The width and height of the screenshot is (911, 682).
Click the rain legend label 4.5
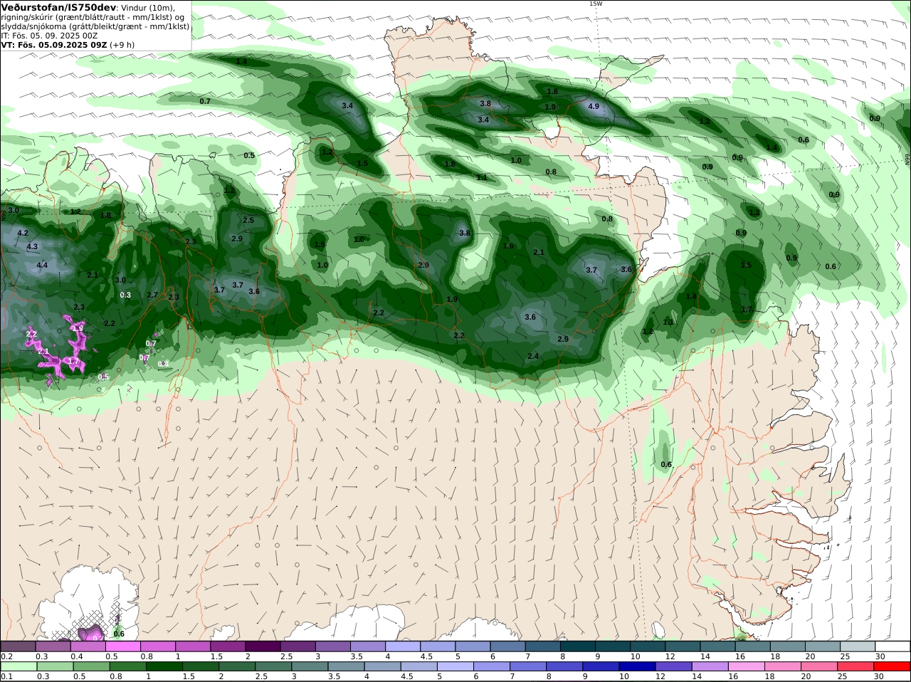click(407, 677)
